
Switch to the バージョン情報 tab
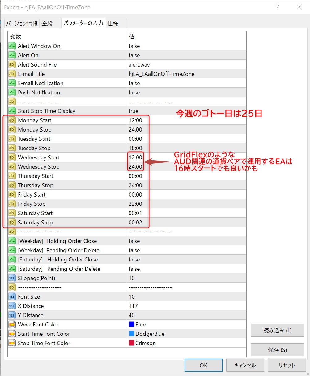[x=22, y=24]
